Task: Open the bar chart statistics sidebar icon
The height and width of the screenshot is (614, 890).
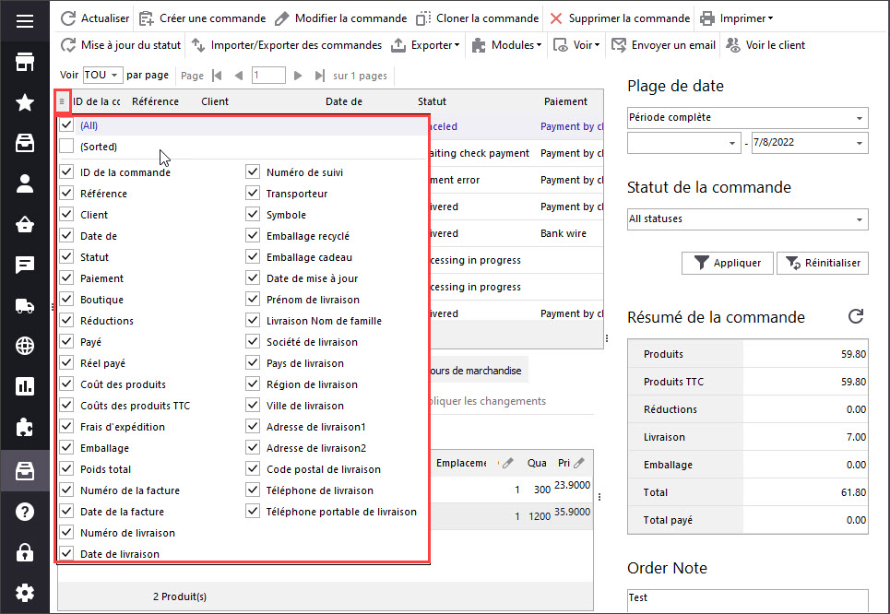Action: pos(24,386)
